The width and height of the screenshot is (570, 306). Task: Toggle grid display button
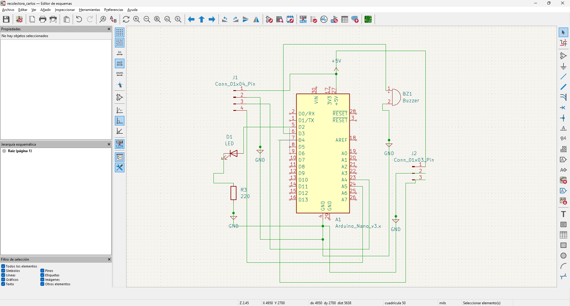[x=120, y=32]
